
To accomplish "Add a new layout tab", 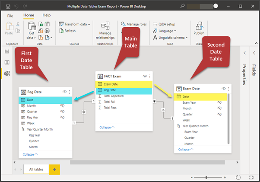I will coord(54,169).
